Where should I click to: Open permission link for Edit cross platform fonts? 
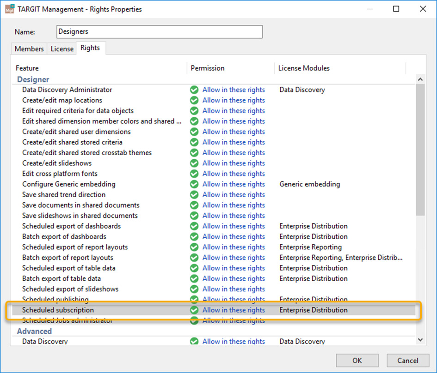234,174
